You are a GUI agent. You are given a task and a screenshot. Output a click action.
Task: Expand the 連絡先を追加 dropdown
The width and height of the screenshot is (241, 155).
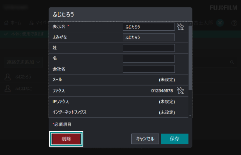pos(23,62)
